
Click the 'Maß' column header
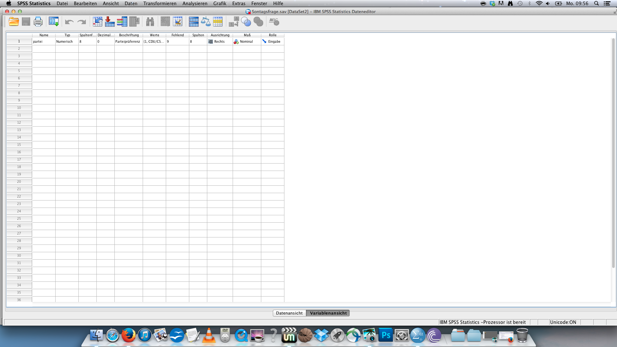tap(247, 35)
